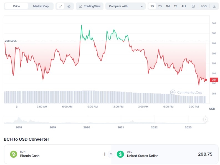Click the red 291 price label
This screenshot has width=220, height=165.
pyautogui.click(x=214, y=80)
